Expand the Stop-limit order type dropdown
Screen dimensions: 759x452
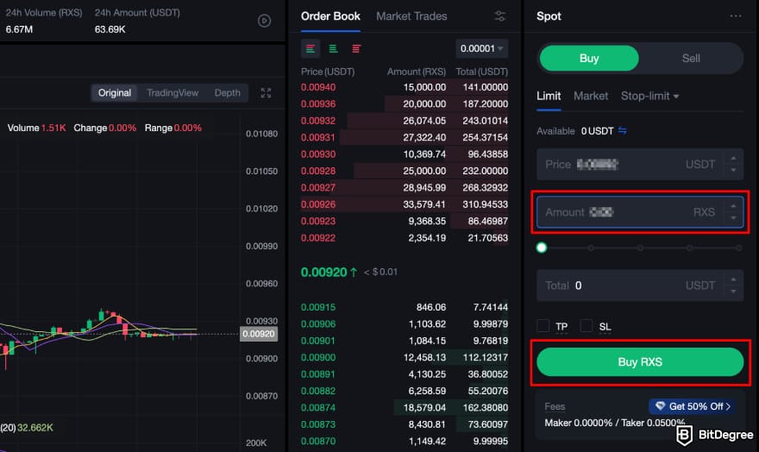click(x=649, y=96)
